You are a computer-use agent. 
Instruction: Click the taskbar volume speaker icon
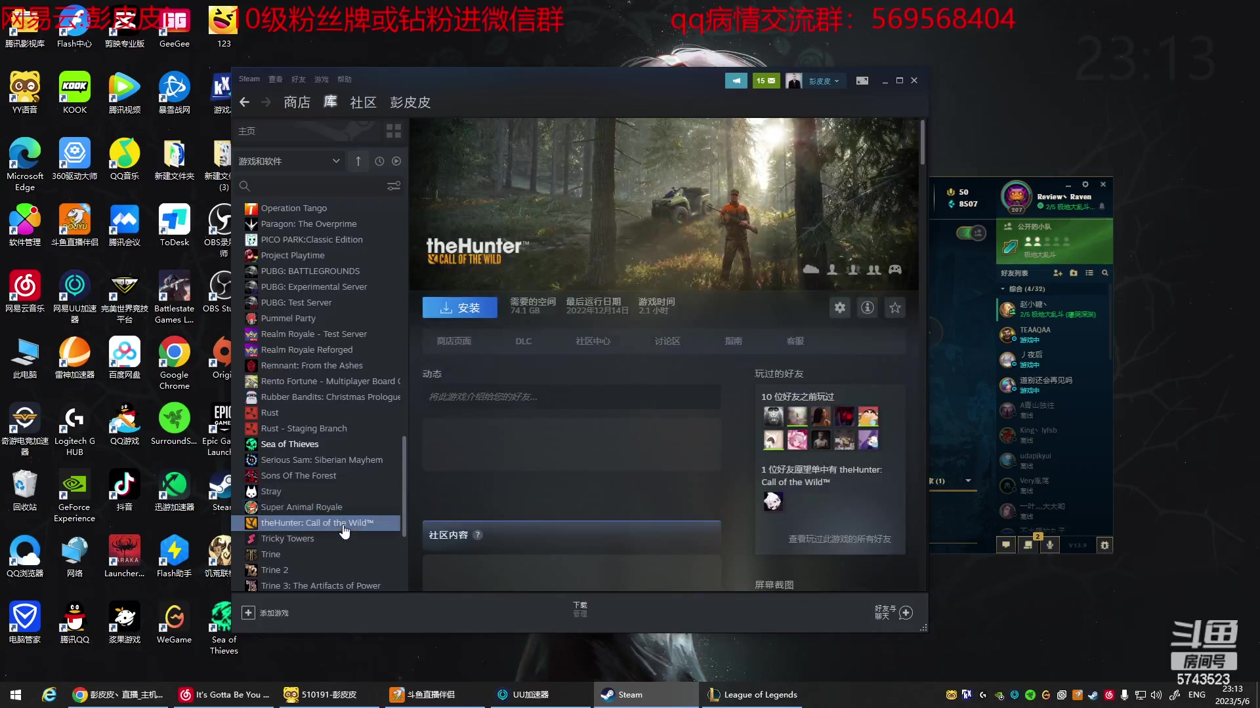(x=1156, y=695)
